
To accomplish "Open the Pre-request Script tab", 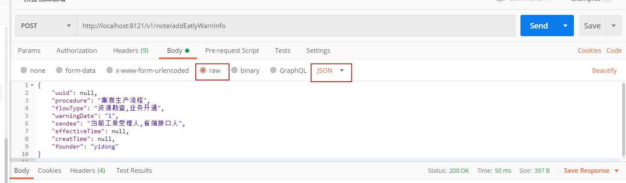I will [x=232, y=50].
